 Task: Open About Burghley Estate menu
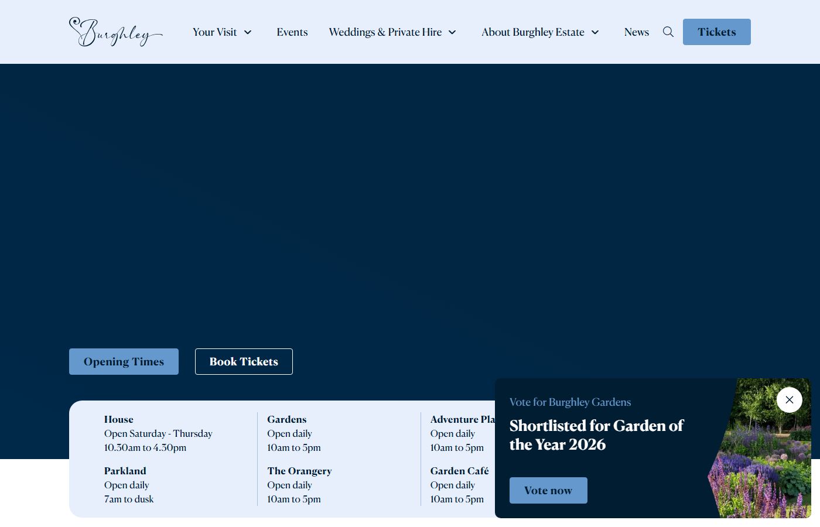533,32
